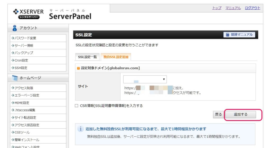
Task: Click the blue info icon in notice
Action: click(x=80, y=129)
